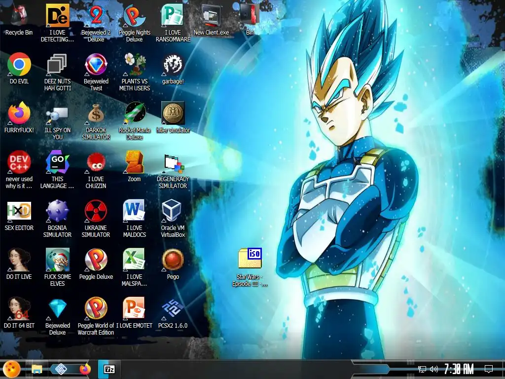Launch Peggle Deluxe shortcut
The image size is (505, 379).
(96, 264)
